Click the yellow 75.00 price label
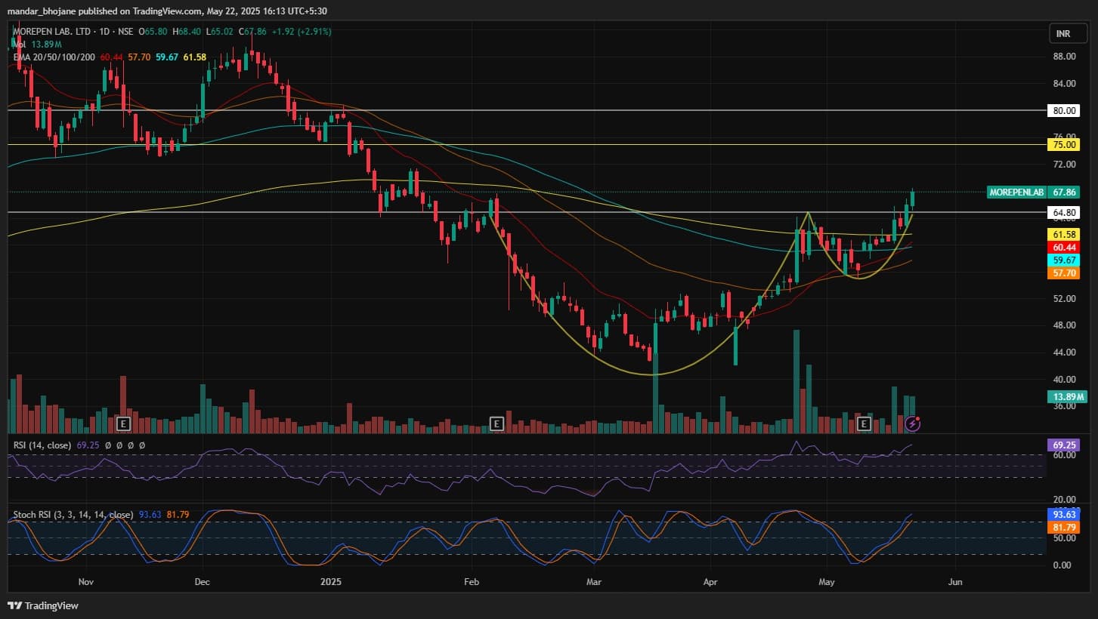The width and height of the screenshot is (1098, 619). click(x=1064, y=145)
